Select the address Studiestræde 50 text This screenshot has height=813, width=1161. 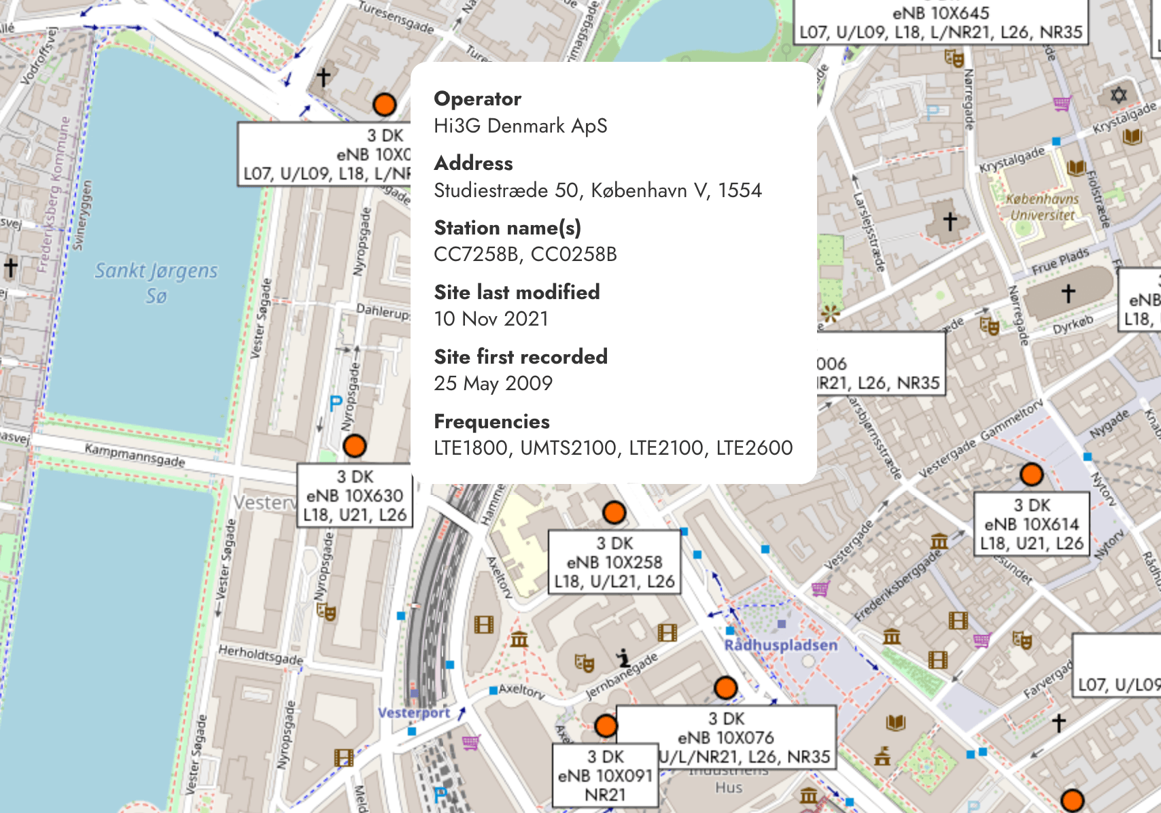[598, 190]
